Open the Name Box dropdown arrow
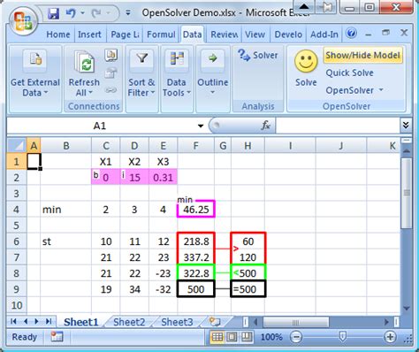The image size is (419, 352). [x=201, y=126]
